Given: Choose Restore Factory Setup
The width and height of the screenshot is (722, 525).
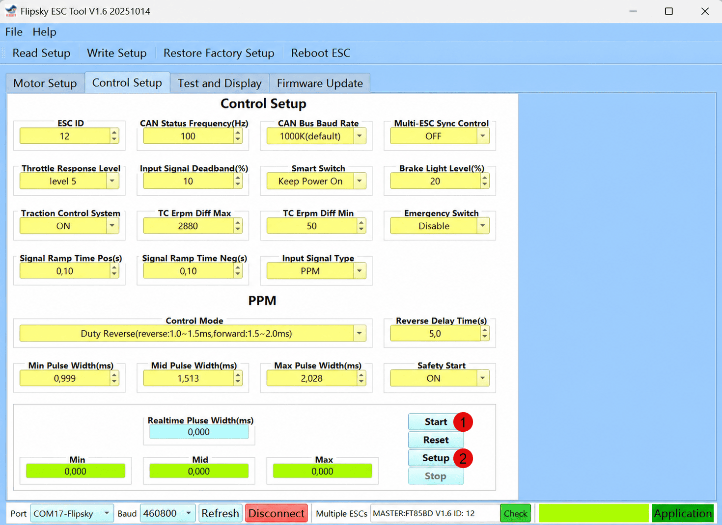Looking at the screenshot, I should tap(219, 53).
